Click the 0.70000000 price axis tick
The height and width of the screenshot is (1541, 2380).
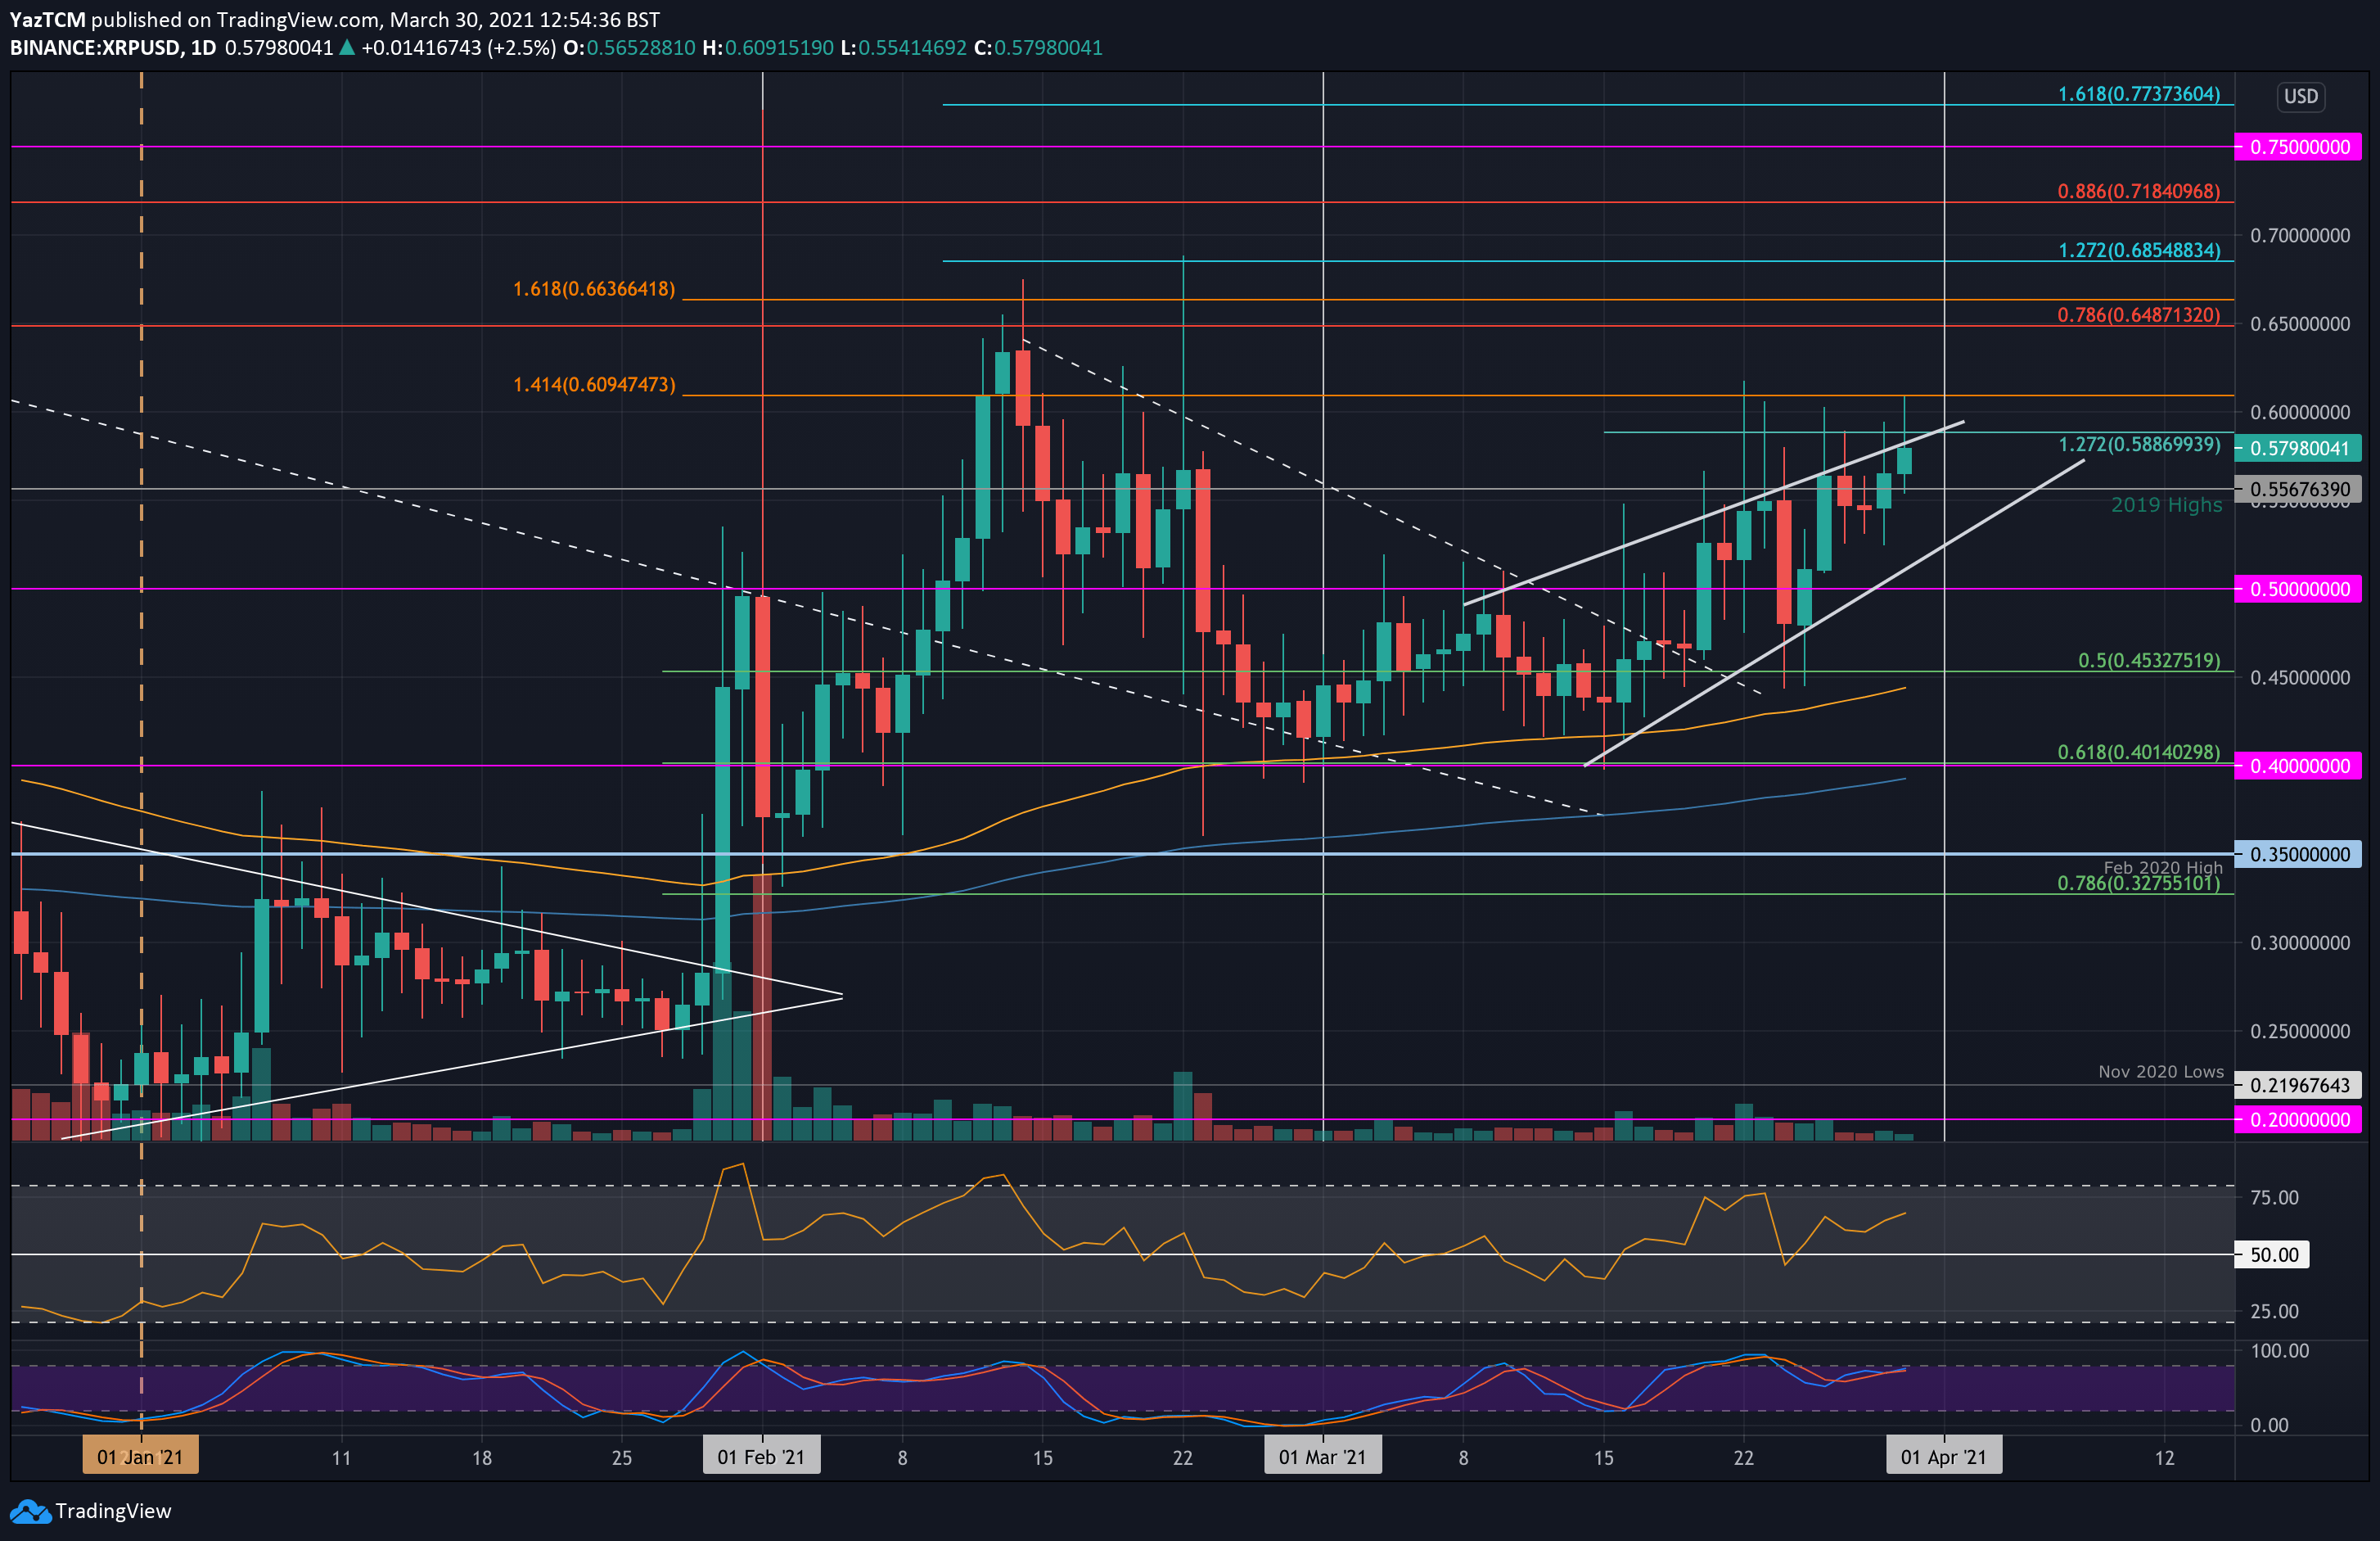click(x=2300, y=236)
